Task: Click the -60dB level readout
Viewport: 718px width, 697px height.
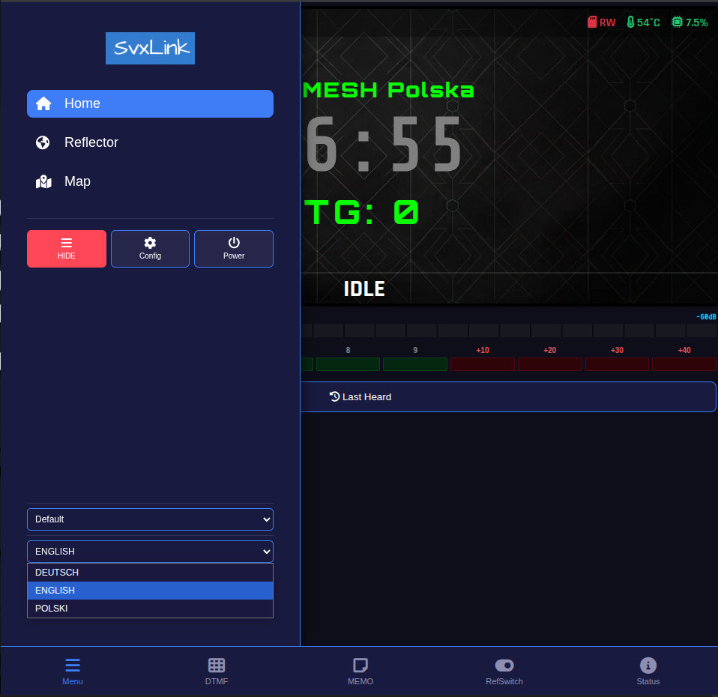Action: 706,317
